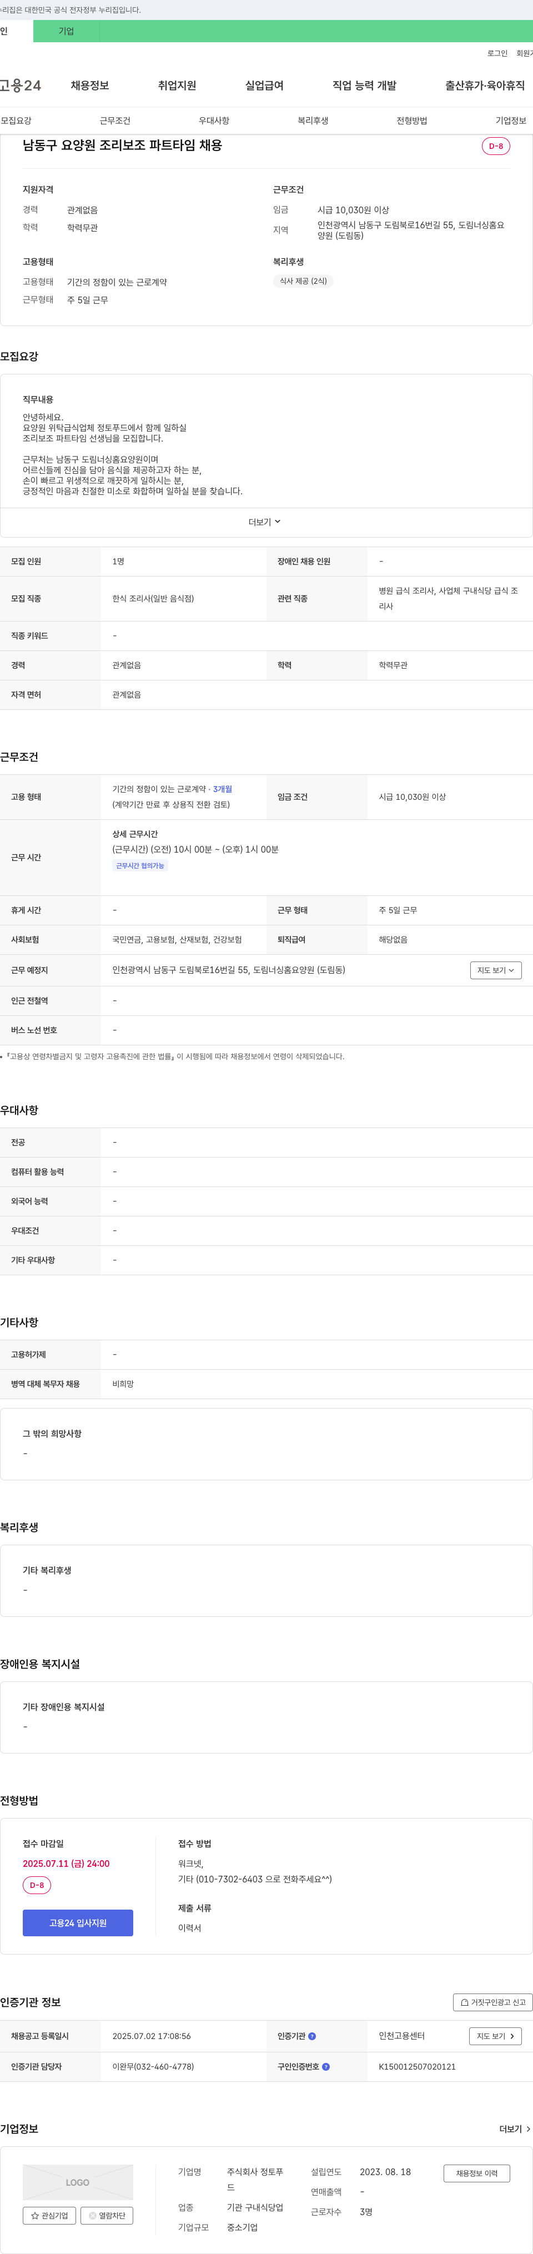Open the 실업급여 menu
This screenshot has width=533, height=2254.
[264, 86]
